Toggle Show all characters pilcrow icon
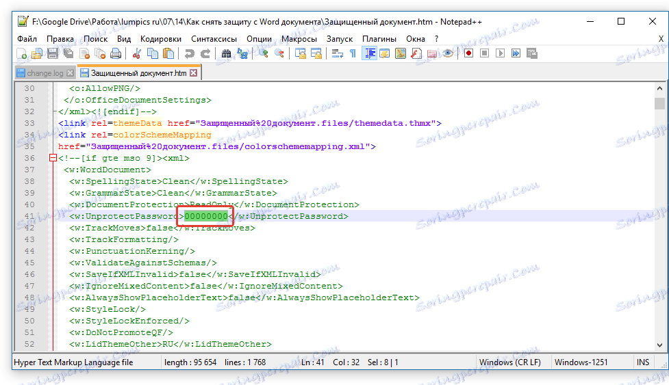 click(353, 53)
